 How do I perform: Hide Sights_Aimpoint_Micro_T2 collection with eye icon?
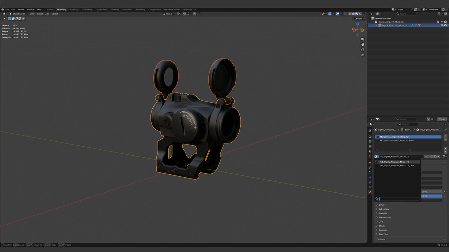click(x=442, y=22)
